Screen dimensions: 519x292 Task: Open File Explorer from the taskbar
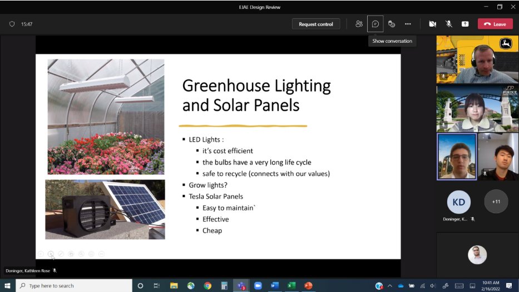174,286
